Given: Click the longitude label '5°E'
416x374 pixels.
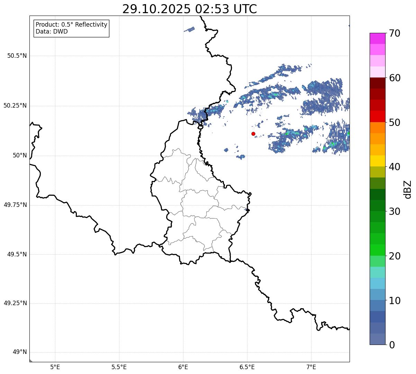Looking at the screenshot, I should point(55,367).
